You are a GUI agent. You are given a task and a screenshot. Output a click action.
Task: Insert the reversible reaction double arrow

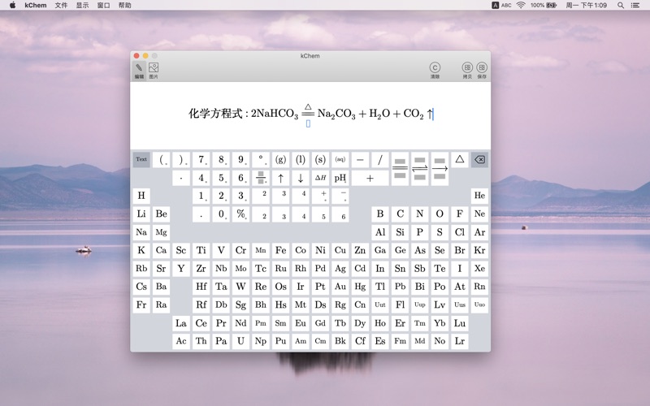pos(420,169)
